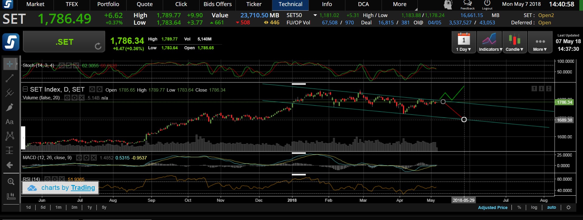Viewport: 583px width, 220px height.
Task: Remove the Volume indicator with X button
Action: click(x=82, y=98)
